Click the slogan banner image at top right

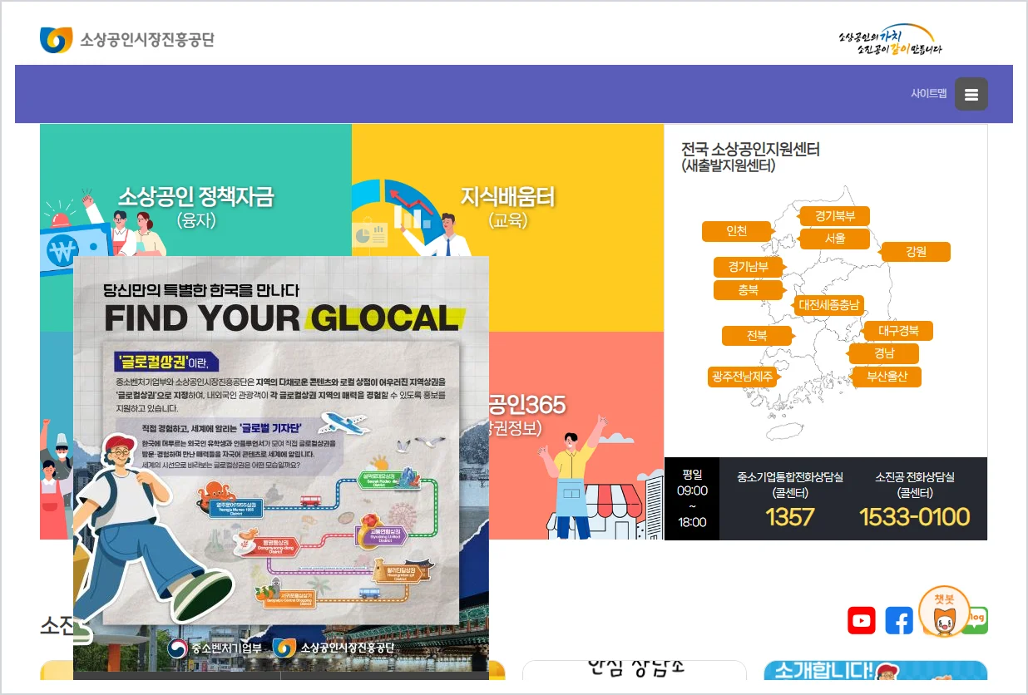click(890, 39)
